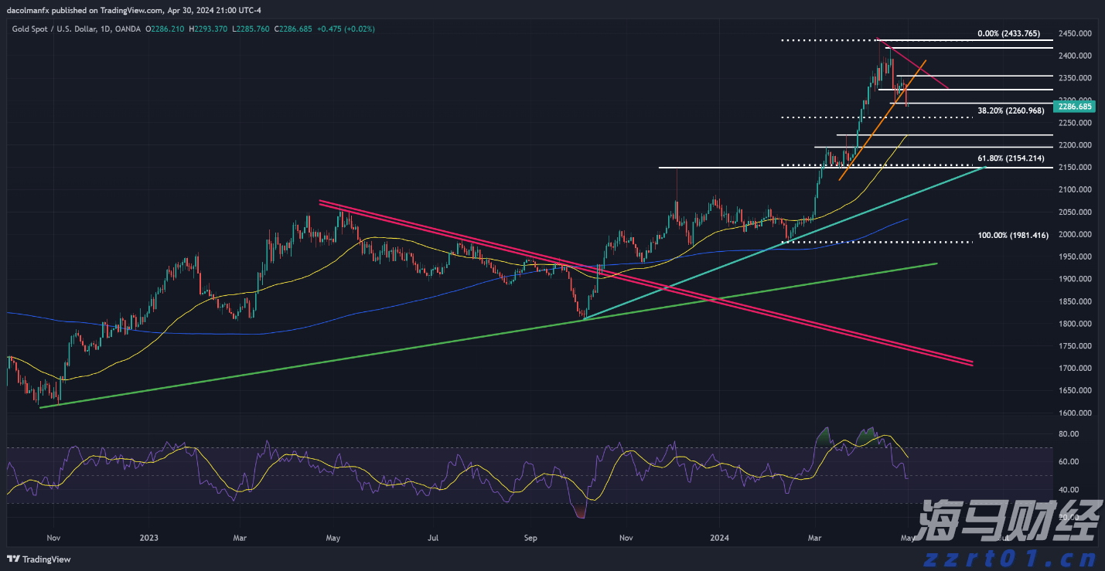Click the 40.00 level on RSI axis

pos(1069,490)
